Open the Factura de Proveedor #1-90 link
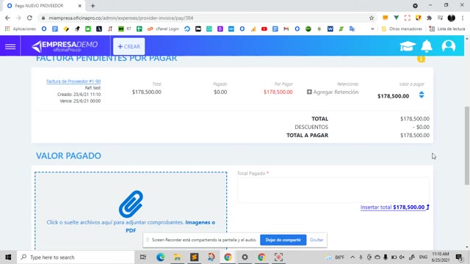Image resolution: width=470 pixels, height=264 pixels. tap(73, 81)
